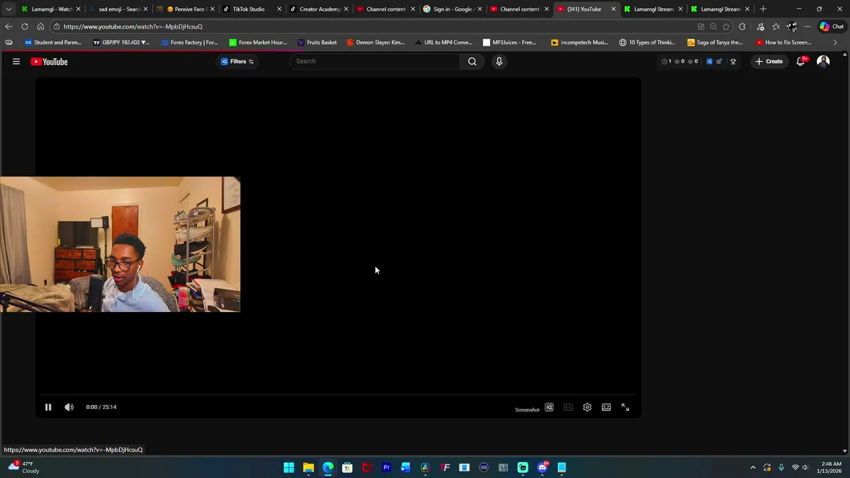Zoom out via address bar magnifier icon
Image resolution: width=850 pixels, height=478 pixels.
click(713, 27)
